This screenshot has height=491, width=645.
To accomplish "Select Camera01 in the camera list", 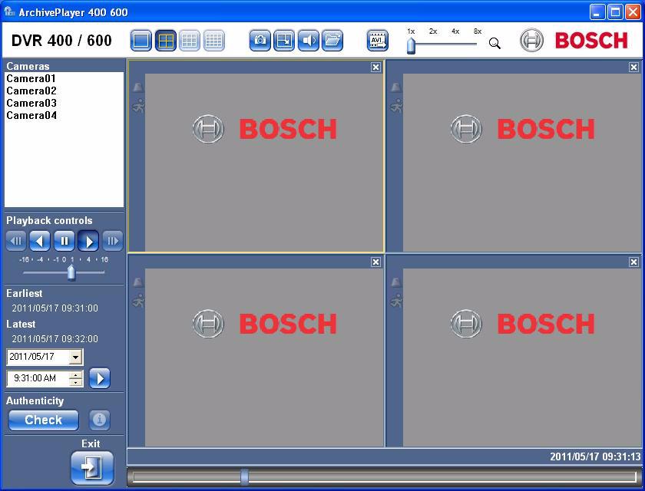I will click(x=31, y=78).
